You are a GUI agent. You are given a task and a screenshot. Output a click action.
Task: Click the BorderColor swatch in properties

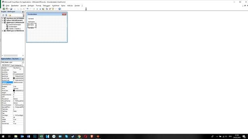coord(14,78)
